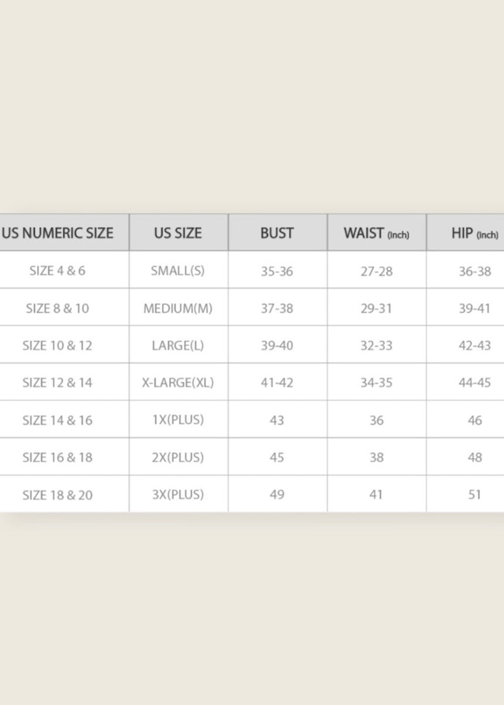Select the X-LARGE(XL) size cell

[x=178, y=383]
